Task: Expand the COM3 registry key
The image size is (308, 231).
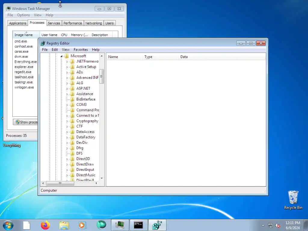Action: pyautogui.click(x=67, y=105)
